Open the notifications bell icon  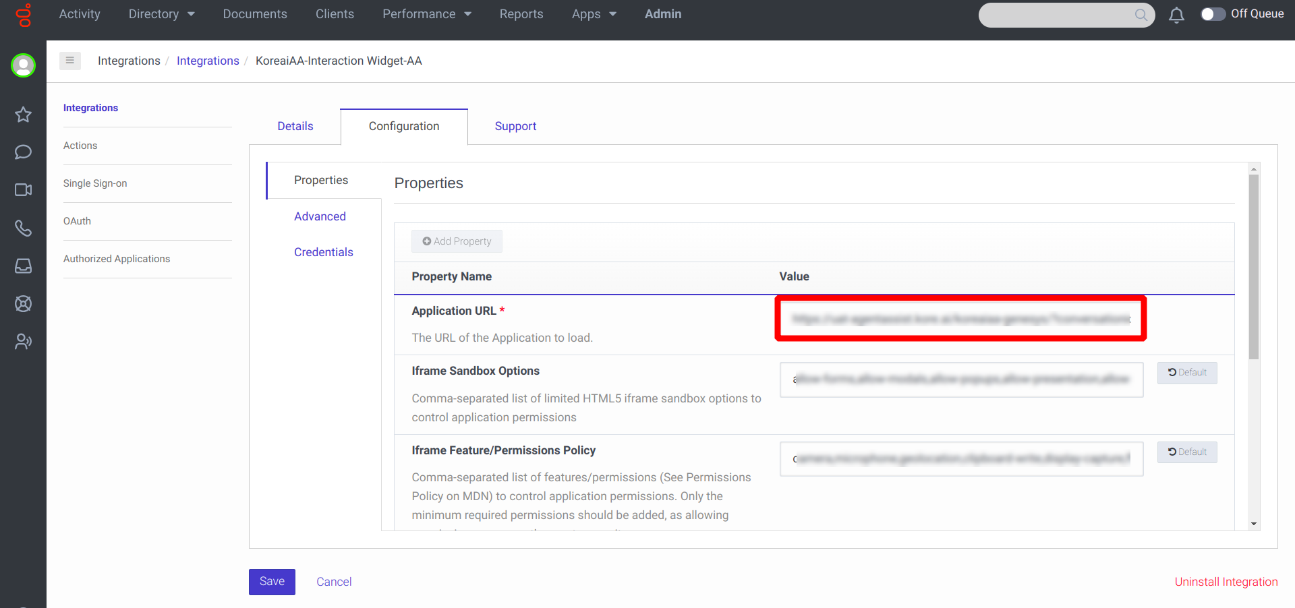pyautogui.click(x=1176, y=15)
